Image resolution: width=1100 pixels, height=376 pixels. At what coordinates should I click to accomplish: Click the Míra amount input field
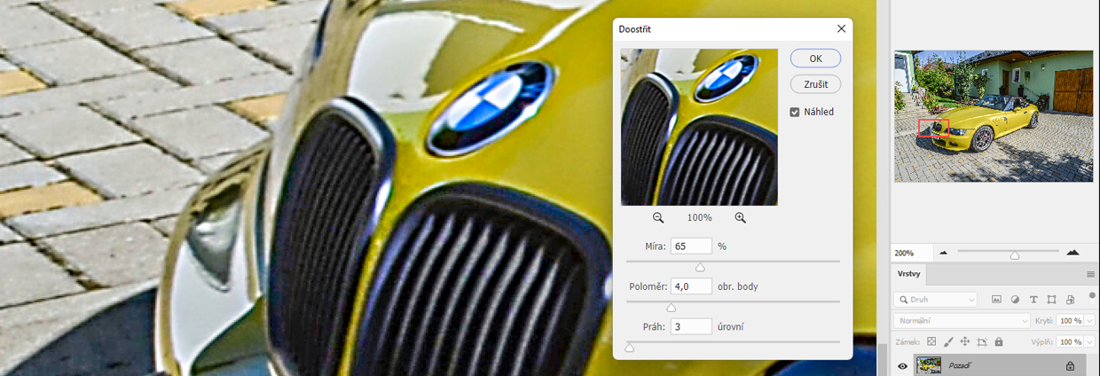pyautogui.click(x=691, y=246)
